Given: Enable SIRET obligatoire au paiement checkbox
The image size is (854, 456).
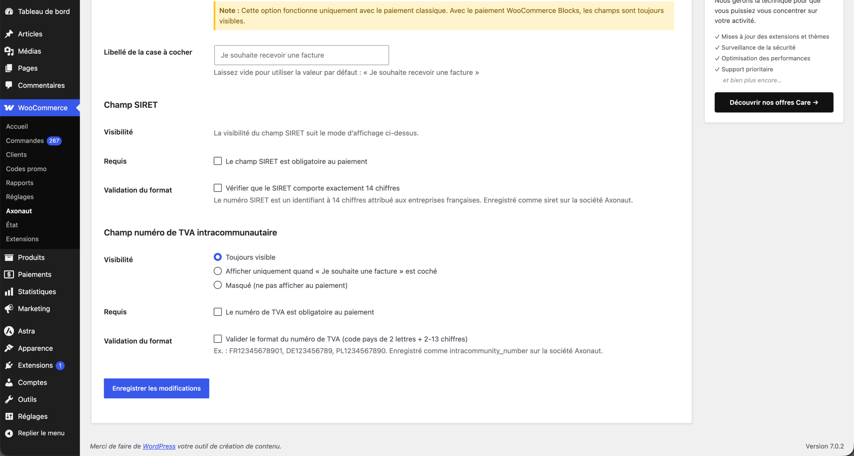Looking at the screenshot, I should (218, 161).
